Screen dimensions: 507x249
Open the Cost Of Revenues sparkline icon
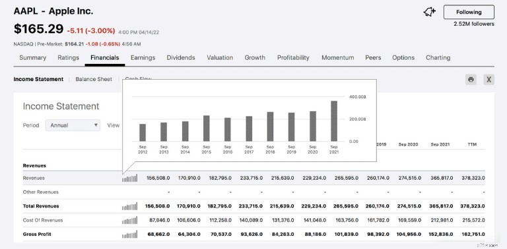pos(129,220)
